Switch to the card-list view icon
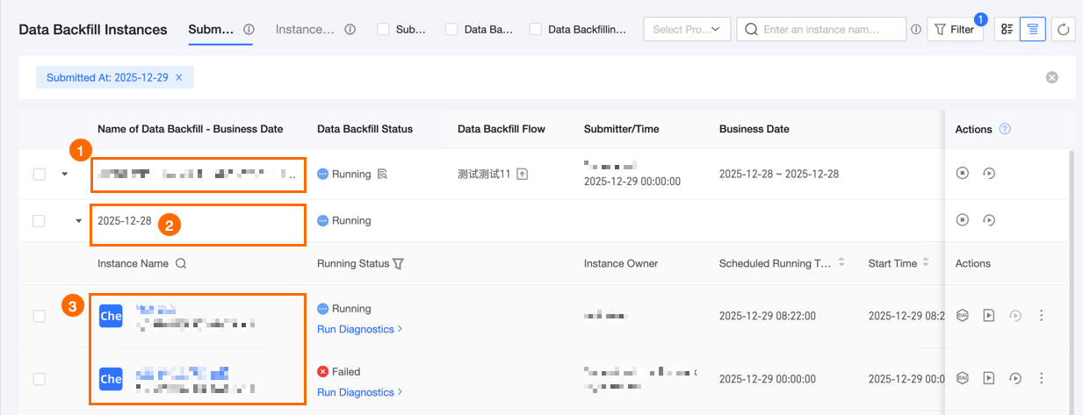 1007,29
